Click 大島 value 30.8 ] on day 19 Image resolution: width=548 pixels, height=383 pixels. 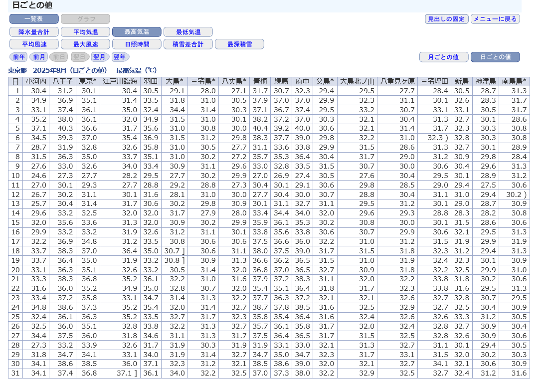coord(175,260)
